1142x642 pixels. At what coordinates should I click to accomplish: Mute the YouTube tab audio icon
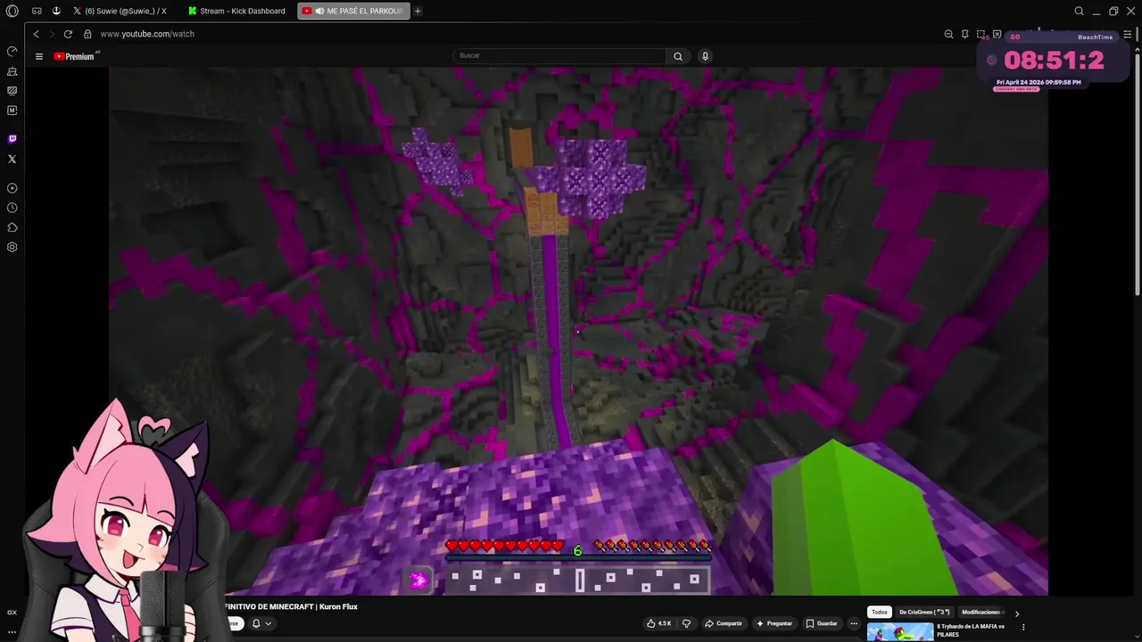pos(319,11)
